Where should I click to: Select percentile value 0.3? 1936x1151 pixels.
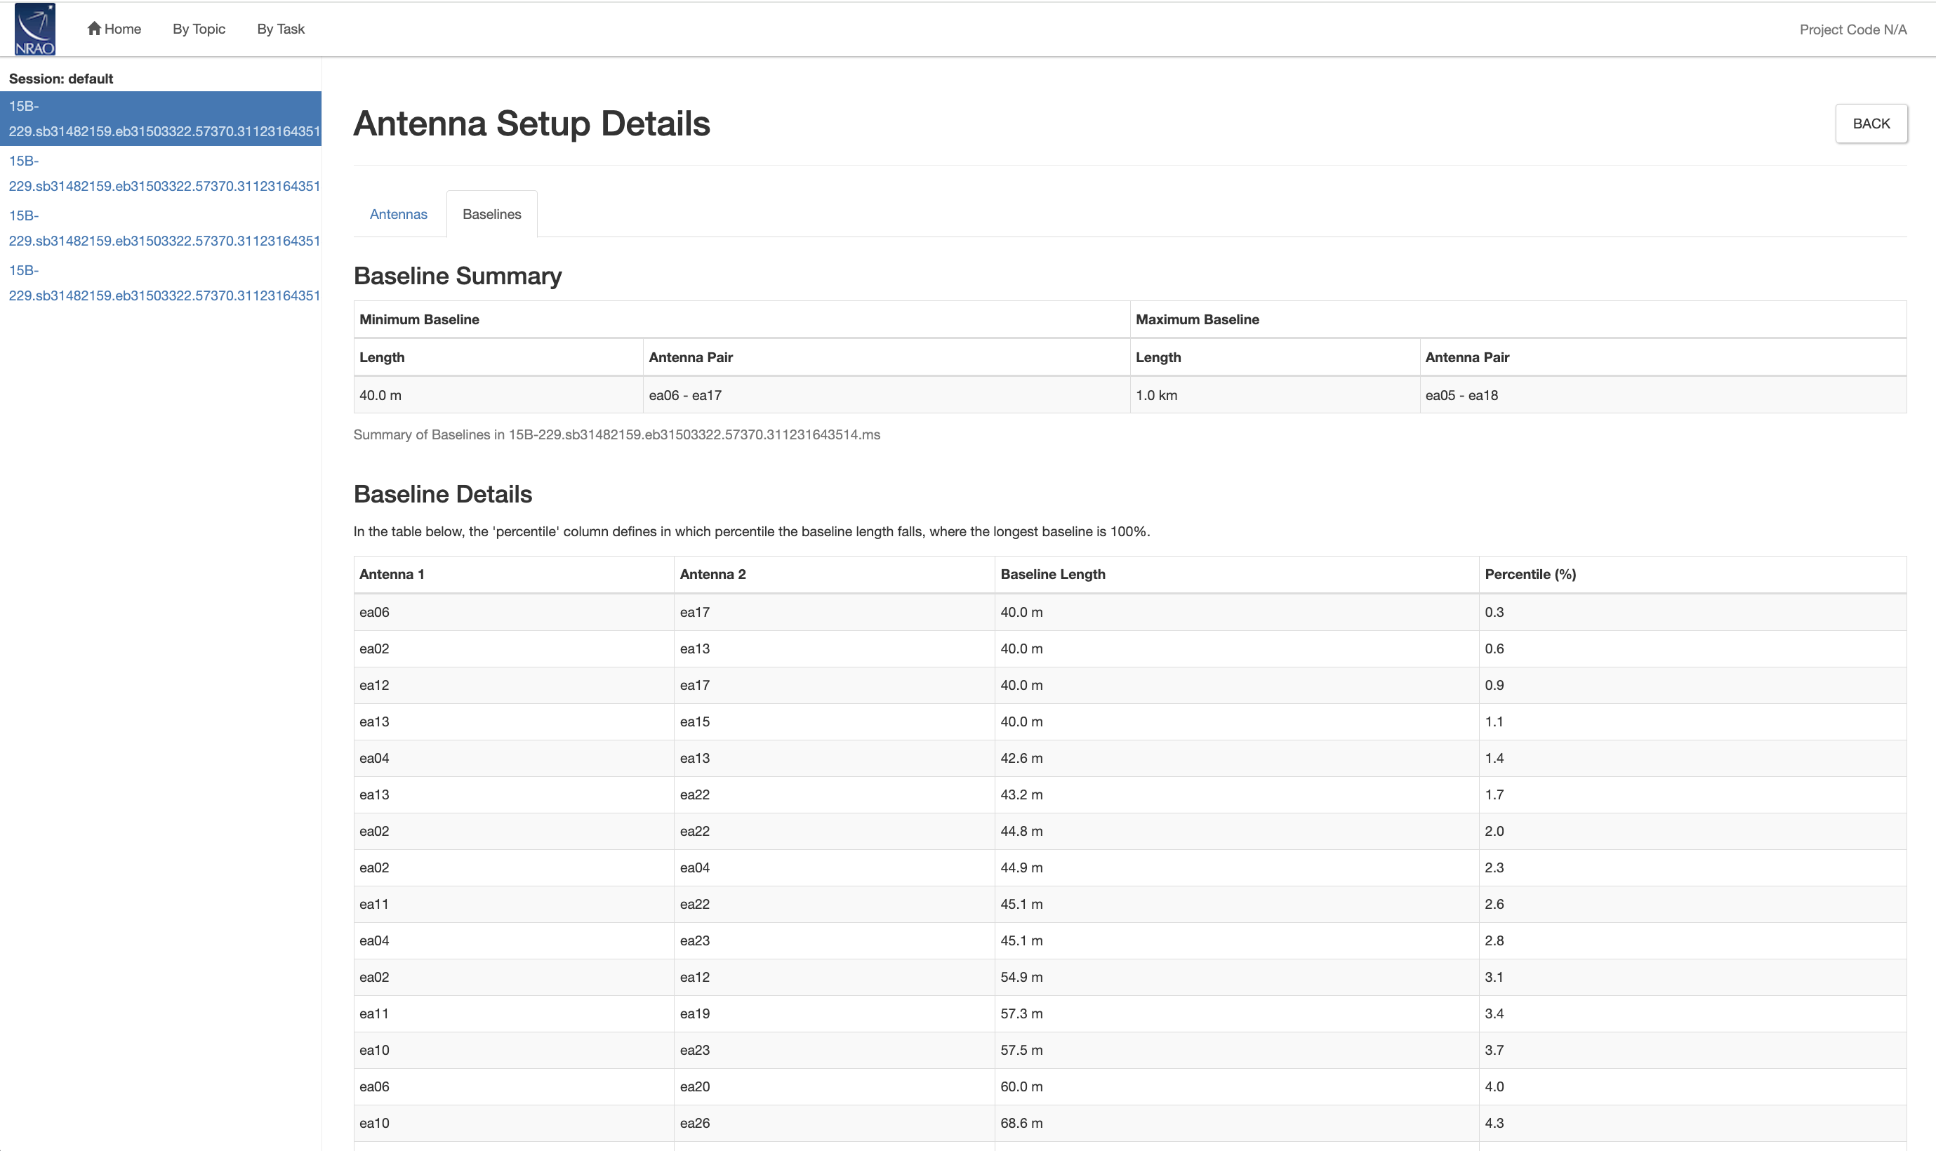click(1692, 613)
